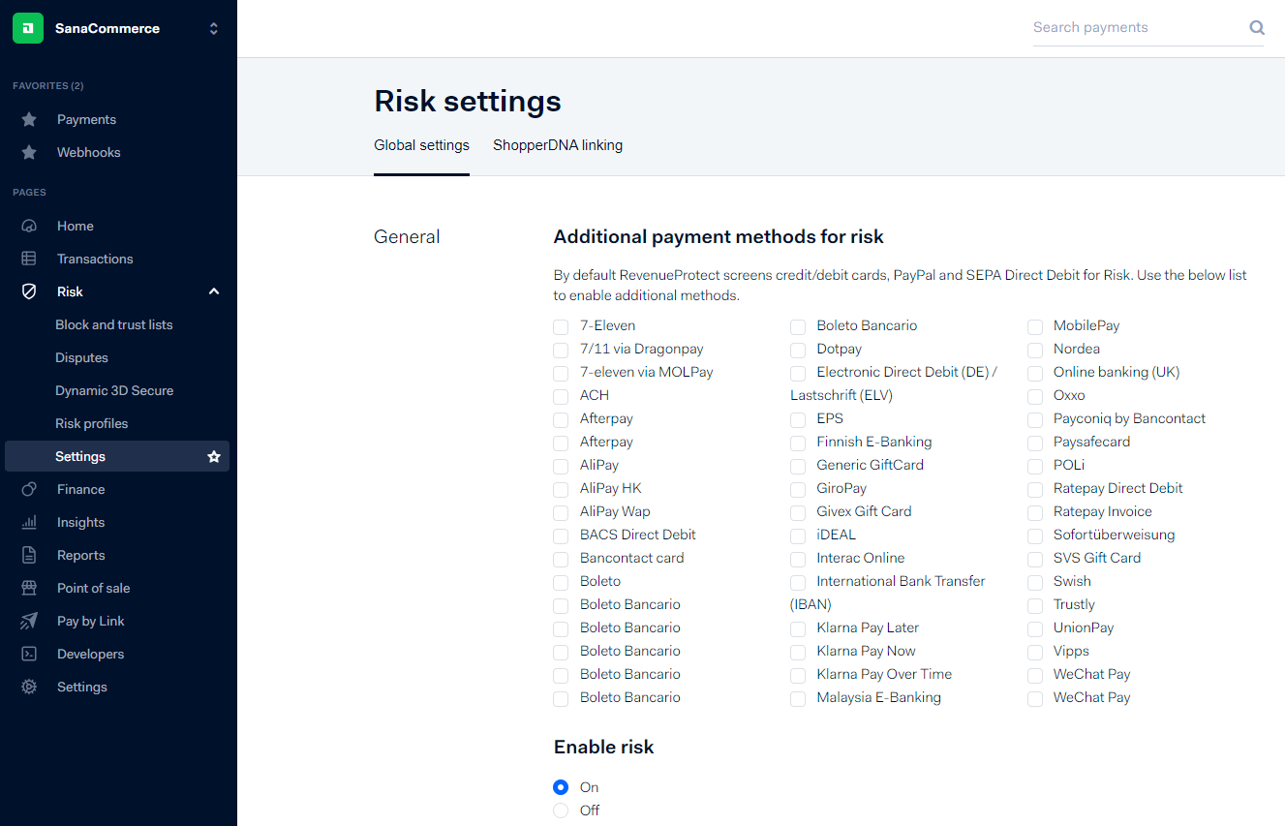The height and width of the screenshot is (826, 1285).
Task: Enable Malaysia E-Banking checkbox
Action: [798, 698]
